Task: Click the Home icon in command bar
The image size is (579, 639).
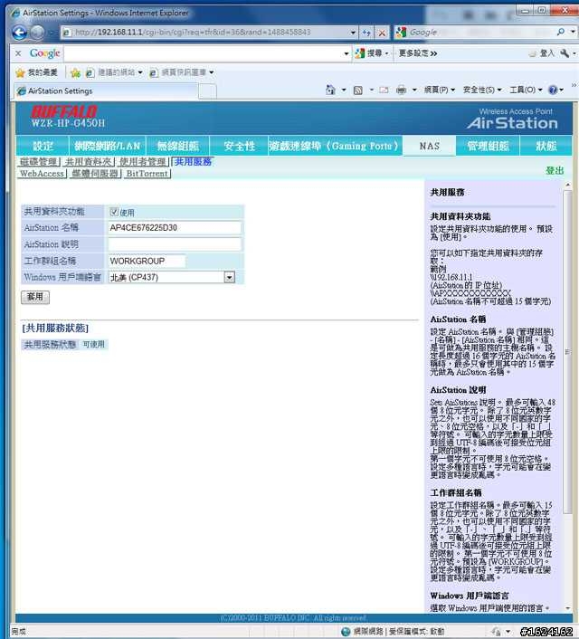Action: (330, 91)
